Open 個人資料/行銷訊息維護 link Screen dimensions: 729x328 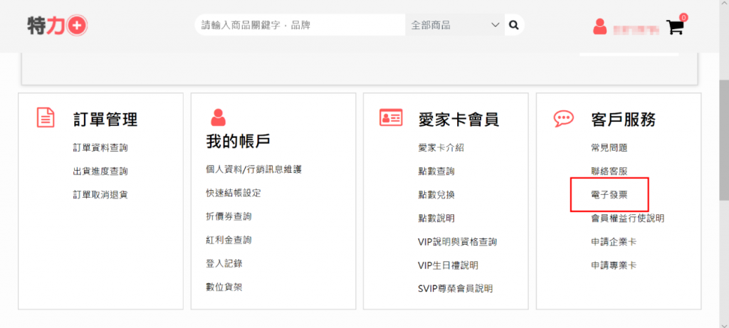pos(254,169)
